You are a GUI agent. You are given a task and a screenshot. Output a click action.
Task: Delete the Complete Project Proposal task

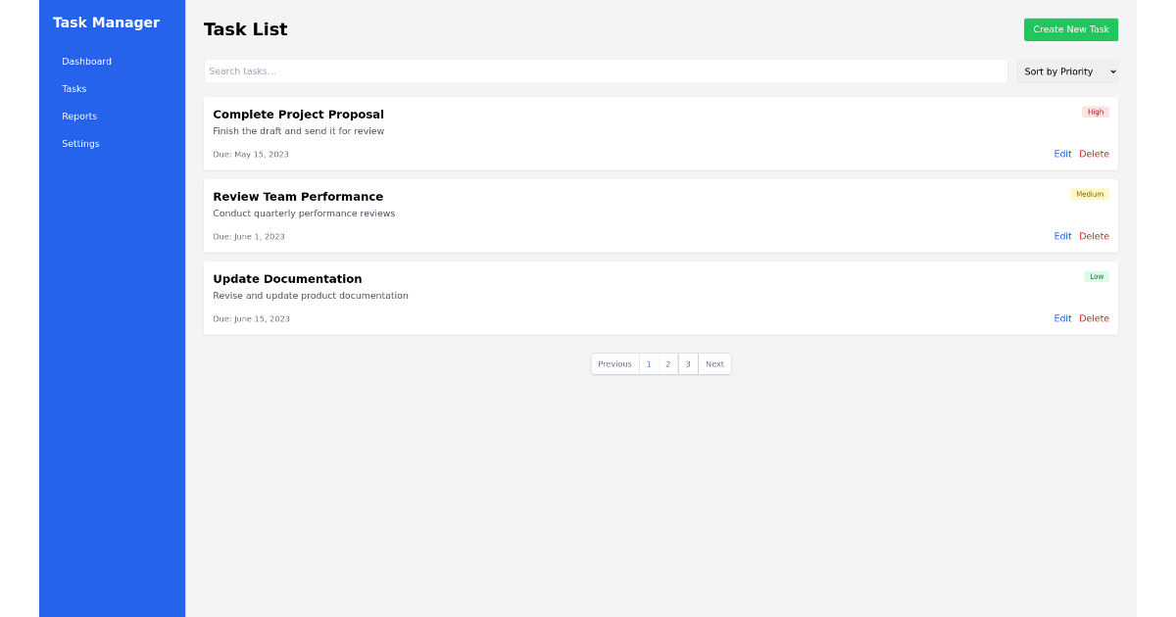1094,154
